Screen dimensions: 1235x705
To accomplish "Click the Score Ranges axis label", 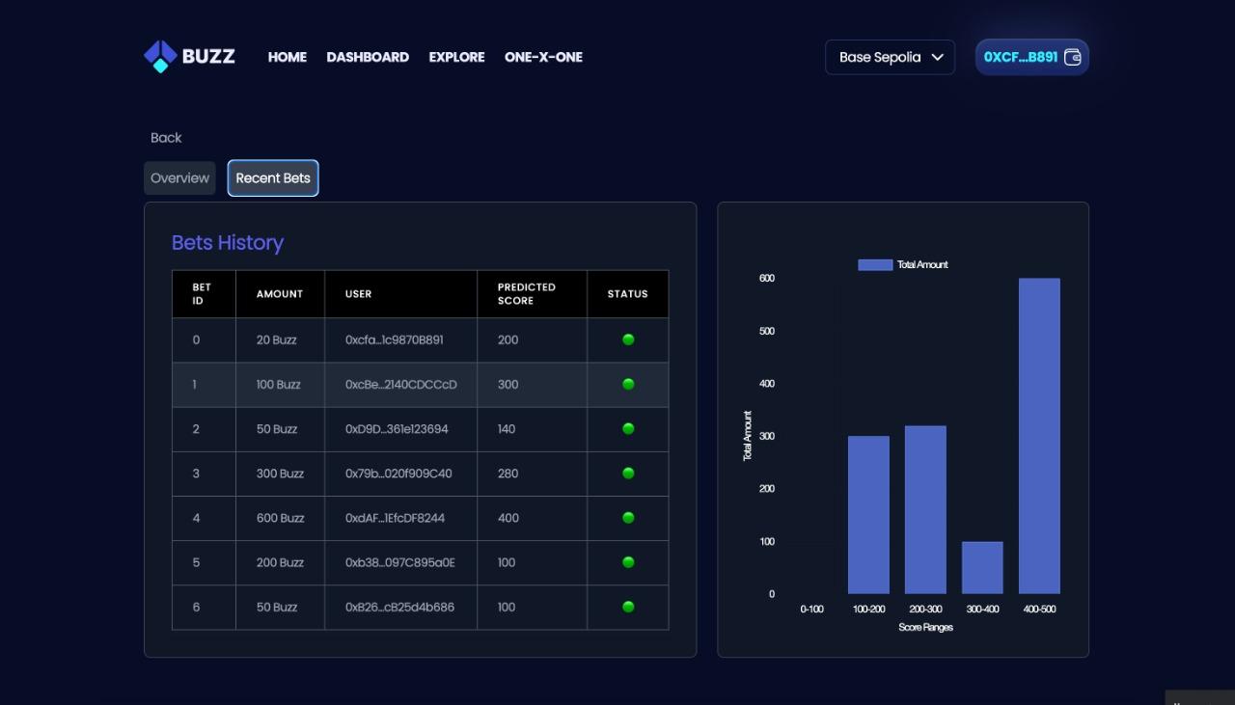I will coord(925,627).
